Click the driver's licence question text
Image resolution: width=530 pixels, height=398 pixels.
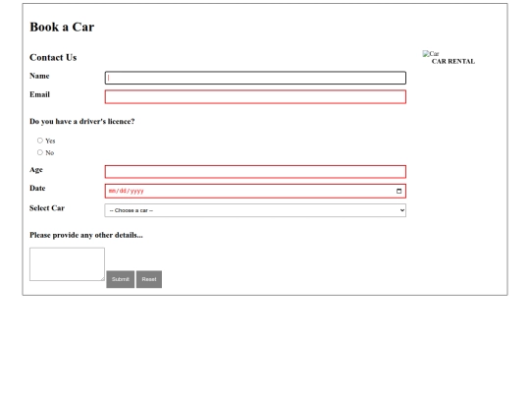coord(82,122)
